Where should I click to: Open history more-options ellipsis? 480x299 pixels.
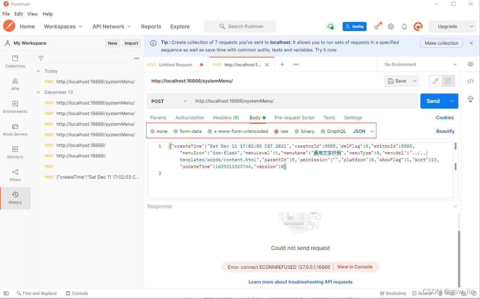click(137, 58)
